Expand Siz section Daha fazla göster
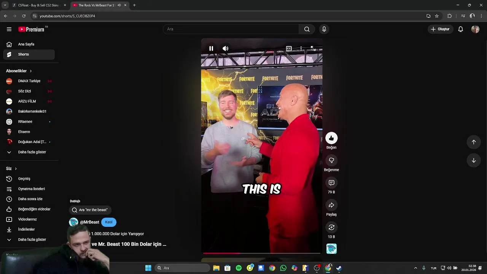 point(29,240)
